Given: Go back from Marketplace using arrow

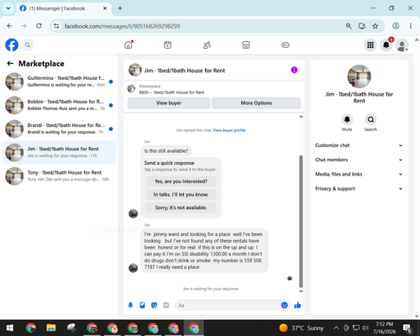Looking at the screenshot, I should tap(10, 64).
